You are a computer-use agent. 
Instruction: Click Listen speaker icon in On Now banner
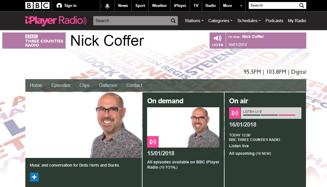(x=218, y=41)
